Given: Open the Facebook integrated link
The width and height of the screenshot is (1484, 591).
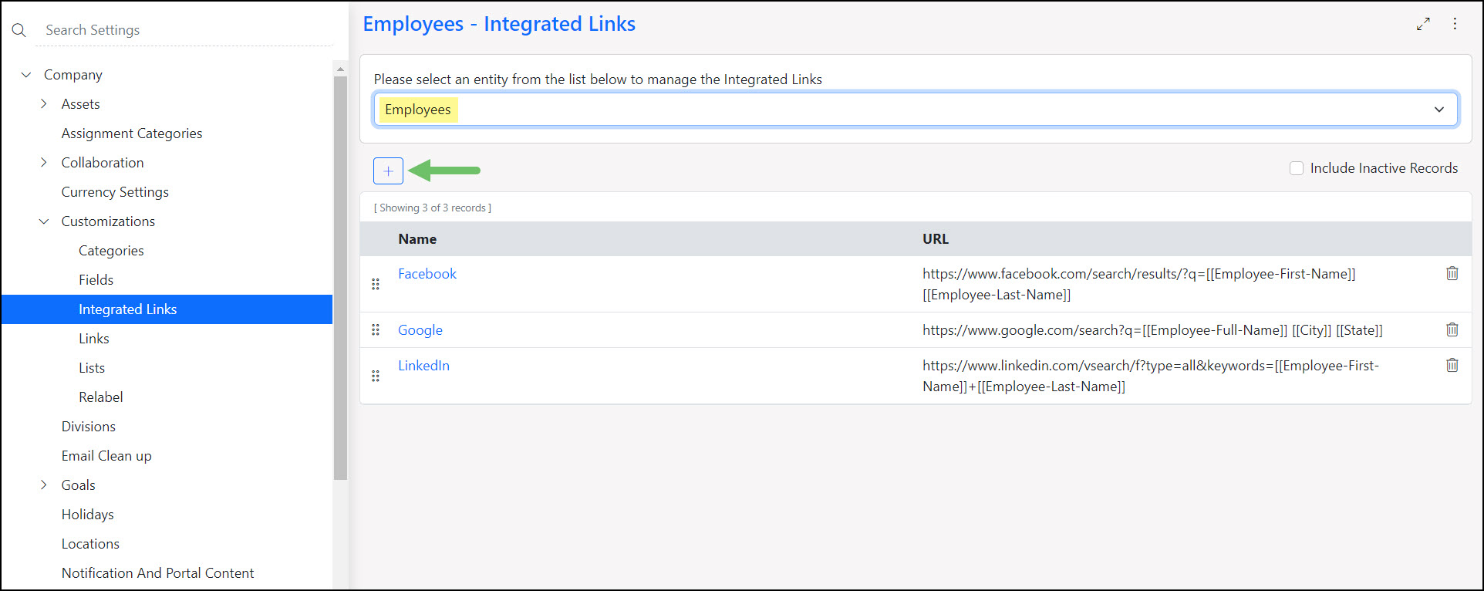Looking at the screenshot, I should point(427,274).
